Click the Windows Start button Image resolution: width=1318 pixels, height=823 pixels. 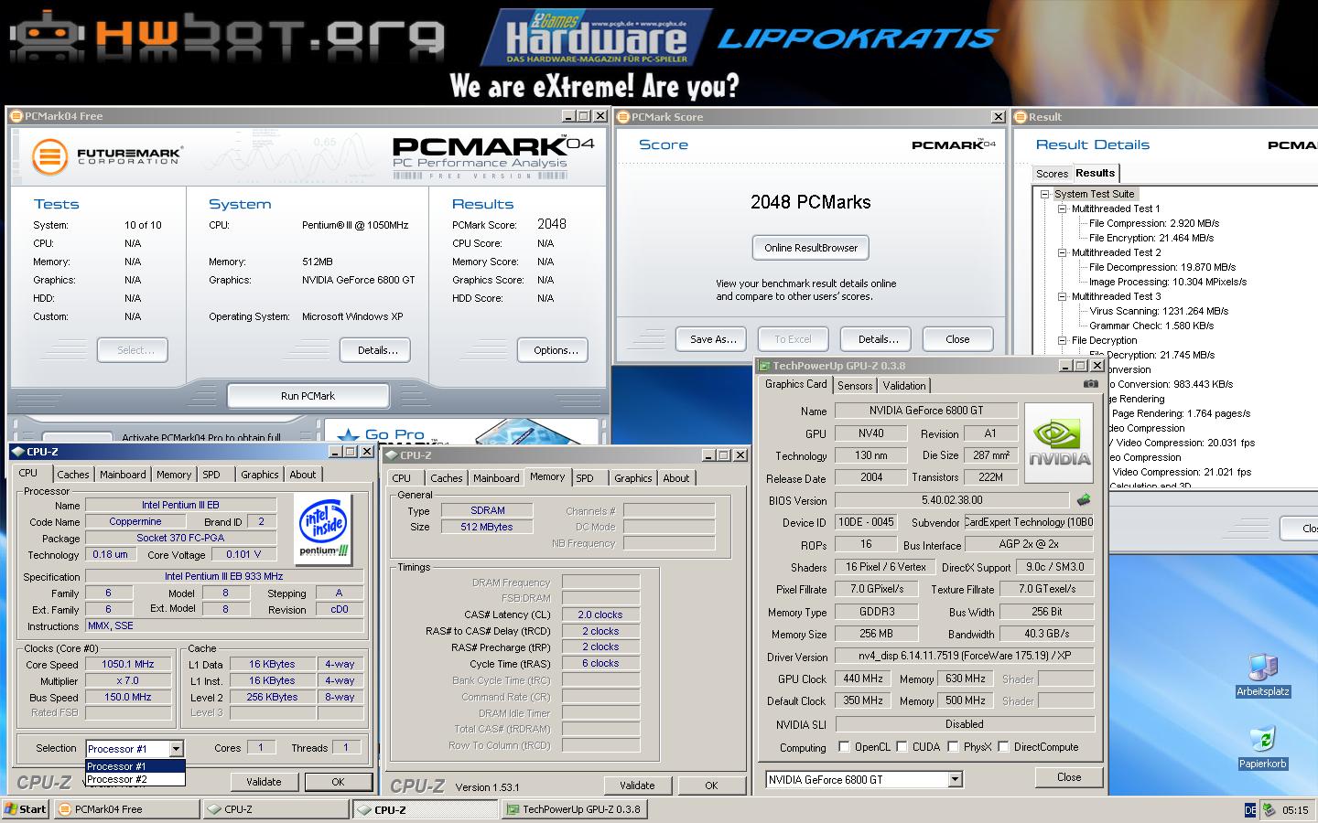point(26,809)
